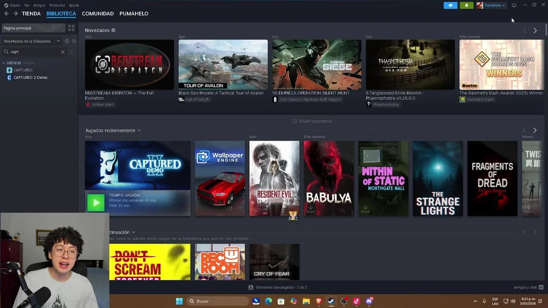Open Amigos y chat
Image resolution: width=548 pixels, height=308 pixels.
tap(529, 287)
